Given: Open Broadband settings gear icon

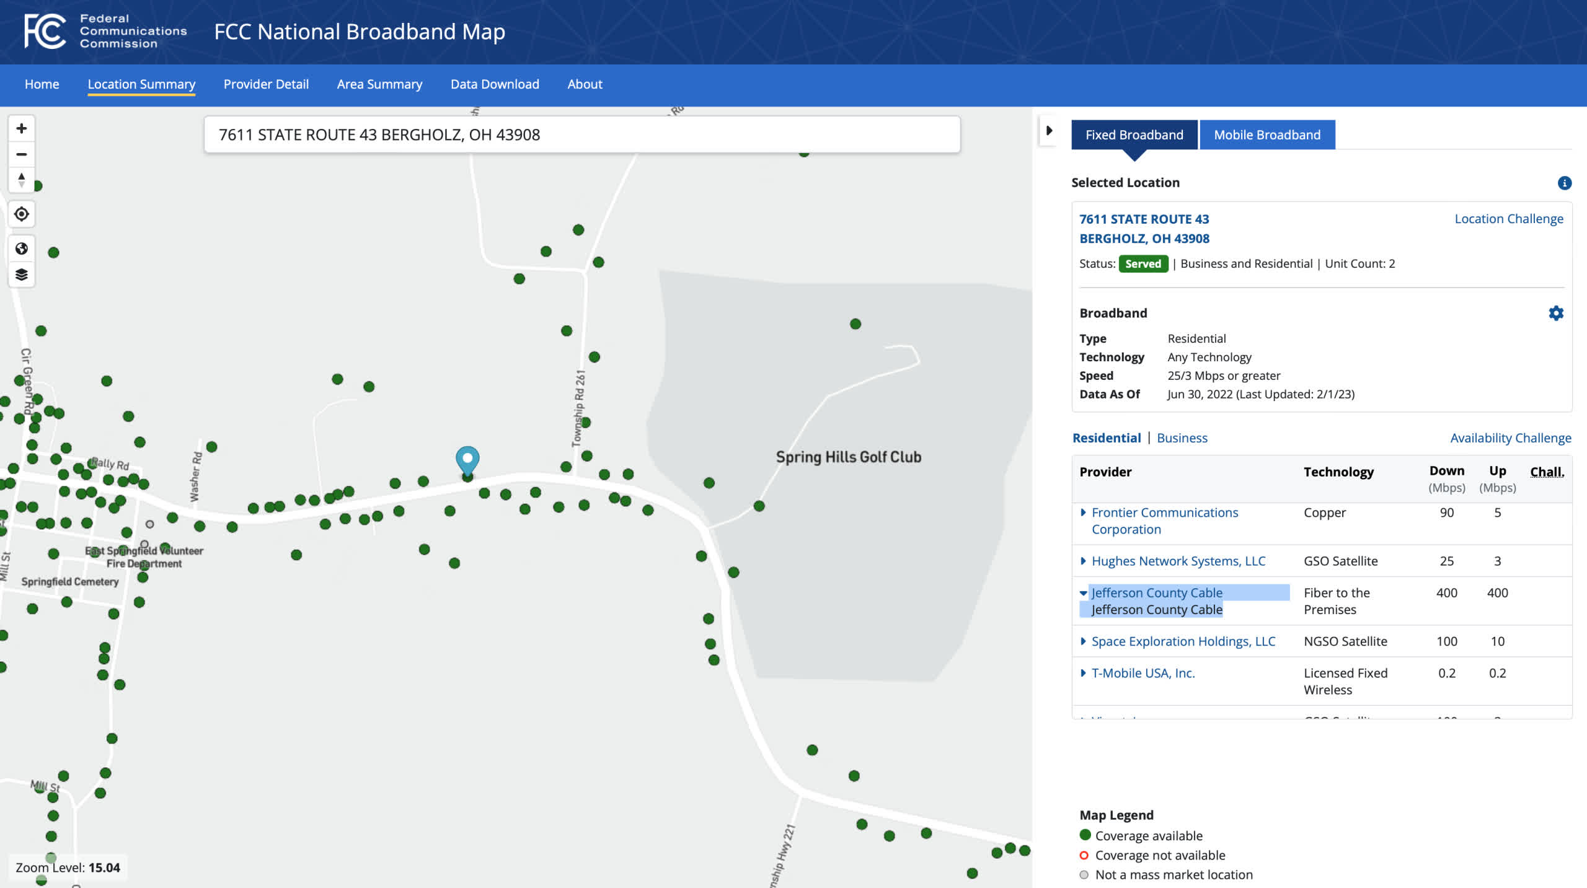Looking at the screenshot, I should (1556, 313).
